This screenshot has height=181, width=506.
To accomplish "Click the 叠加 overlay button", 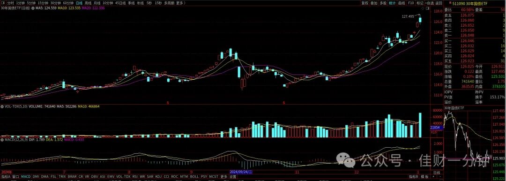I will (374, 3).
